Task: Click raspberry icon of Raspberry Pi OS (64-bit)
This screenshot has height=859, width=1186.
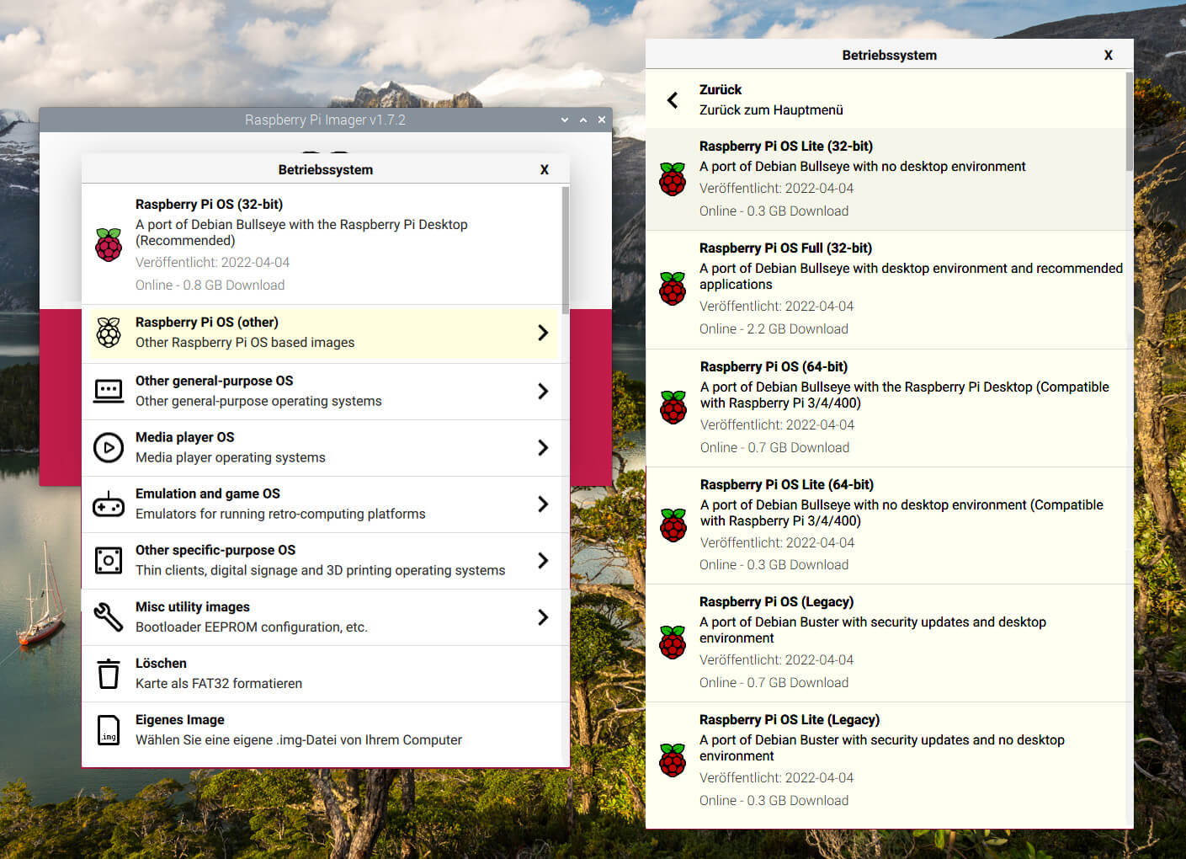Action: 673,407
